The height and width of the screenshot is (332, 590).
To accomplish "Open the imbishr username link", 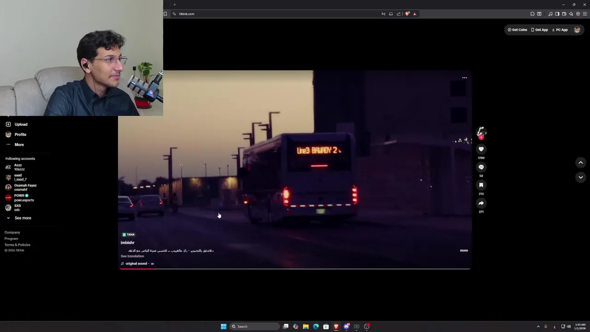I will point(127,243).
